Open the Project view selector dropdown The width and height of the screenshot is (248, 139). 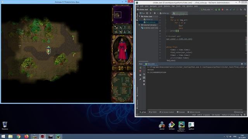point(142,13)
